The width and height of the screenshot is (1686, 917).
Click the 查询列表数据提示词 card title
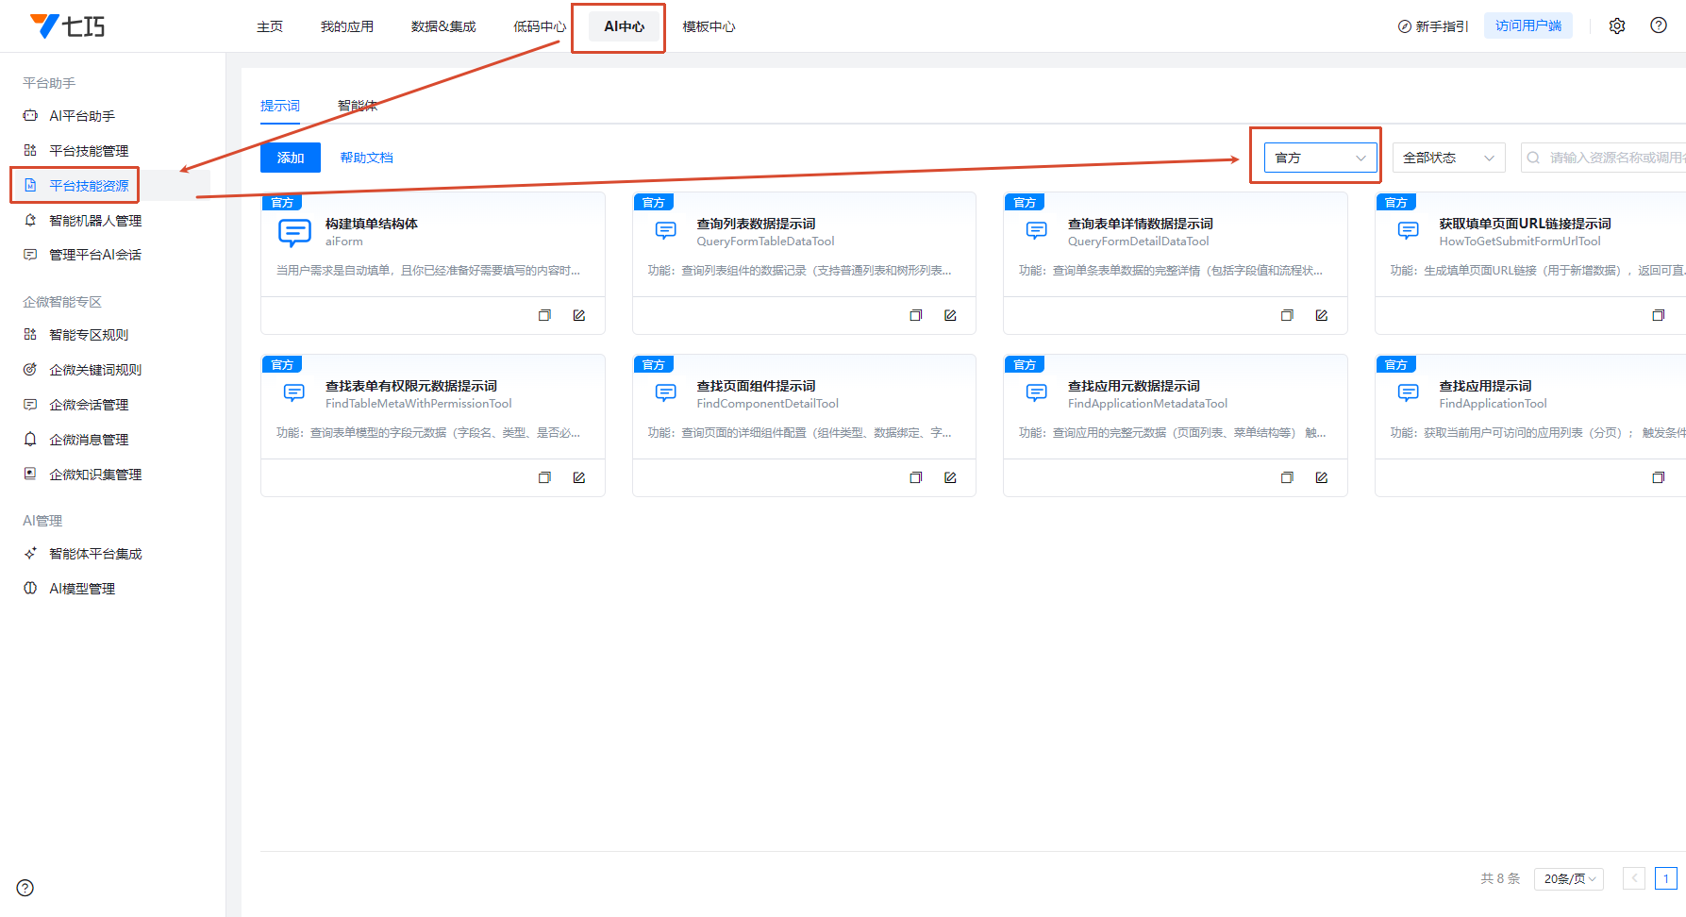click(756, 224)
